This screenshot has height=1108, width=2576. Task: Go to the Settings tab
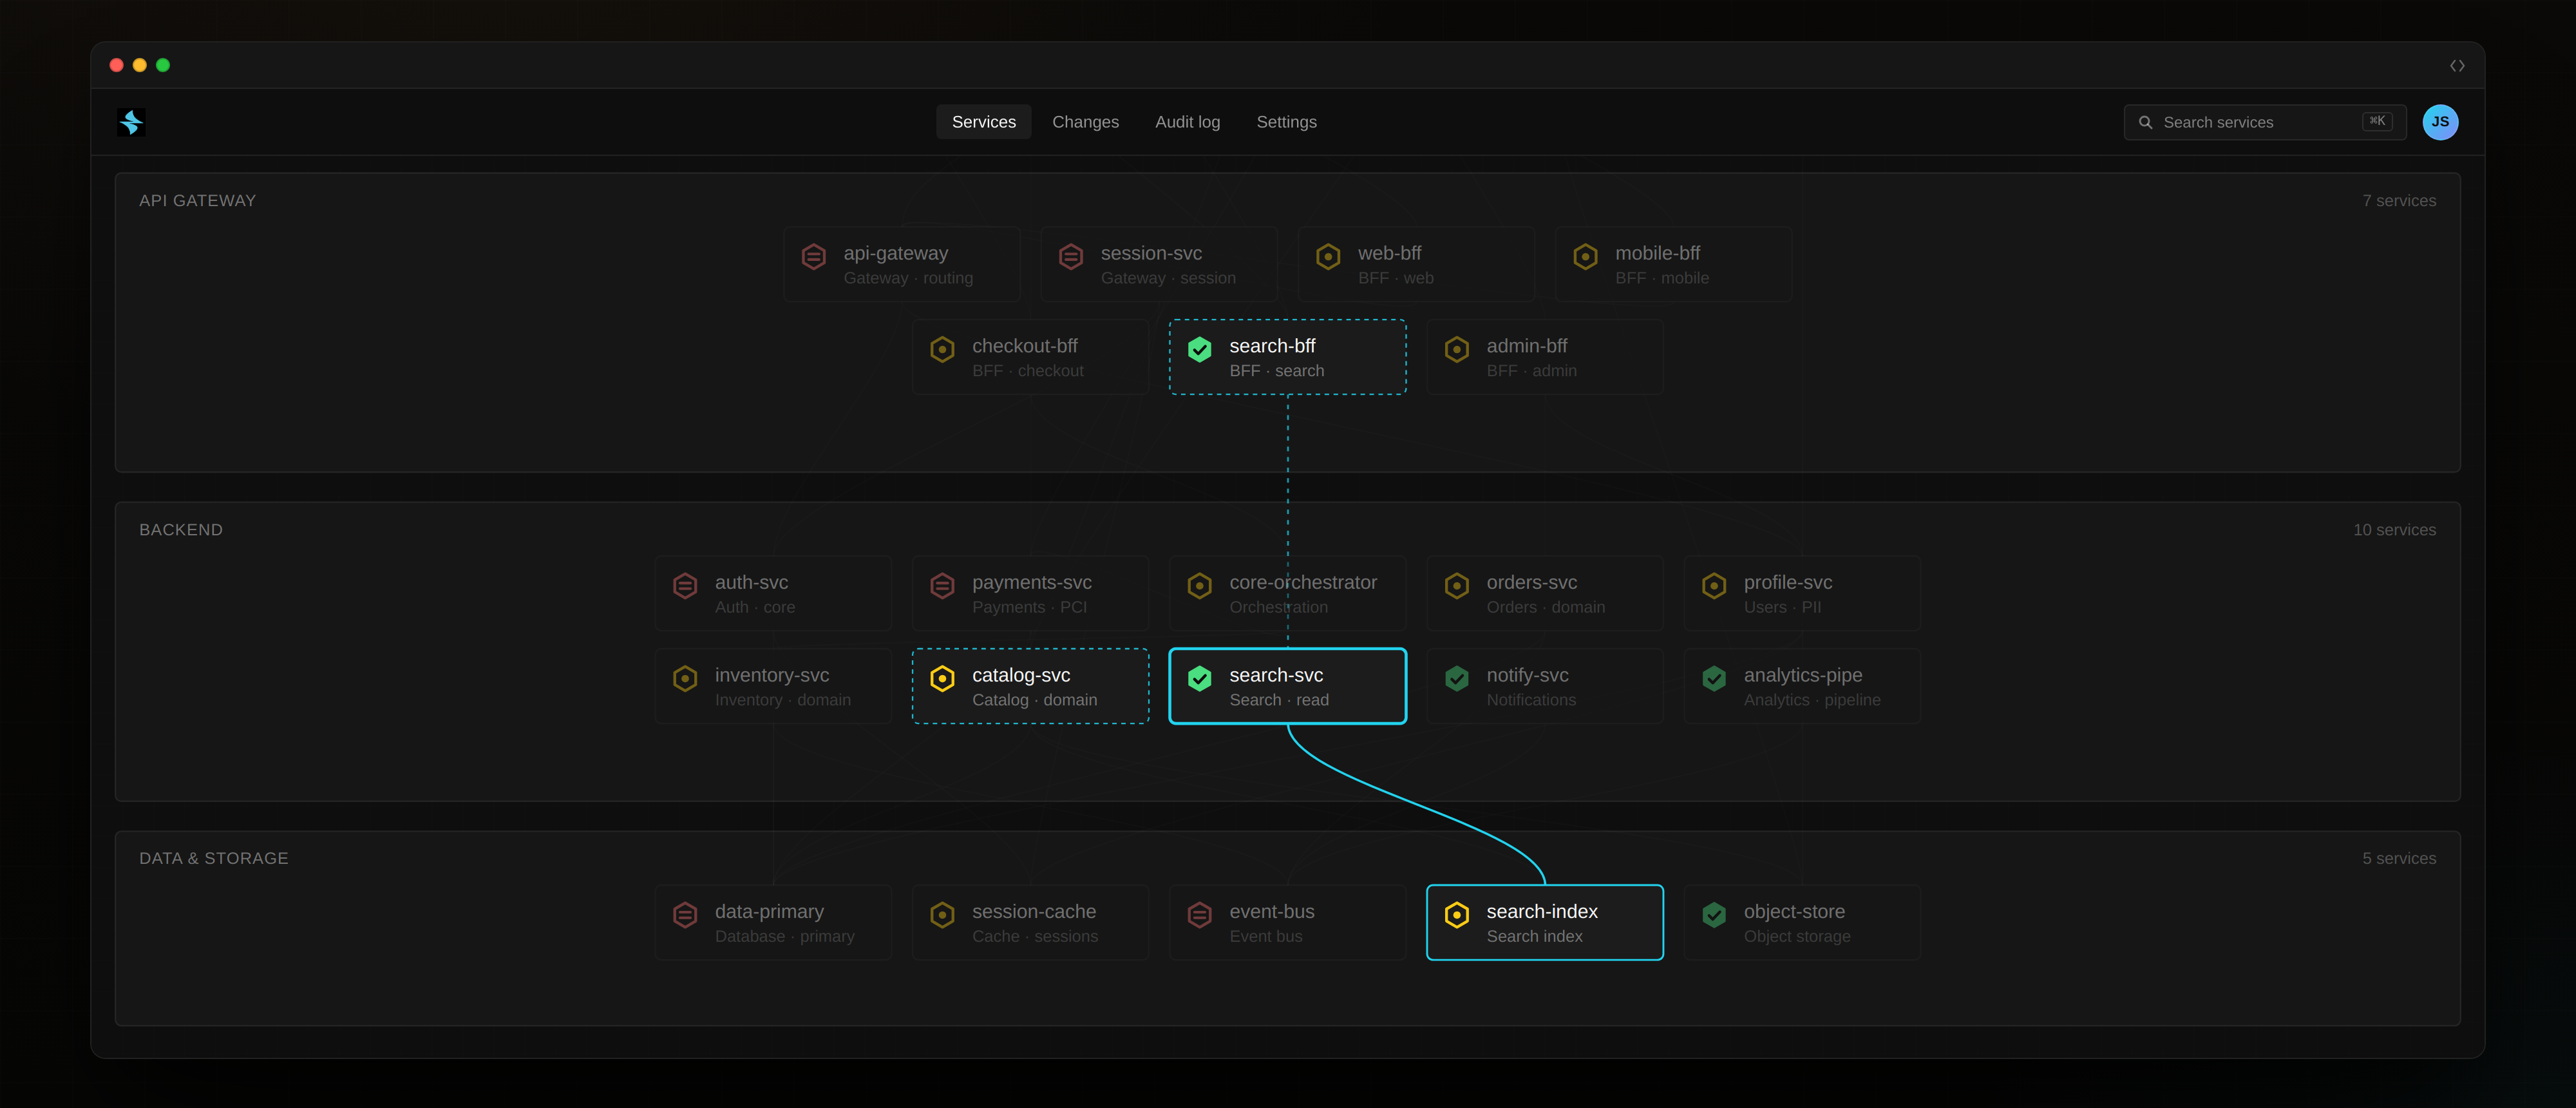pyautogui.click(x=1286, y=122)
